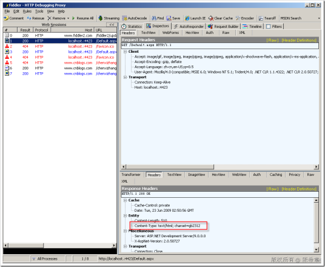Click the Save toolbar icon

[169, 18]
